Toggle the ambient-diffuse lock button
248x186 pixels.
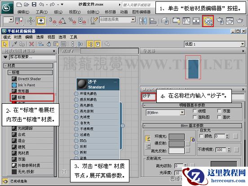[x=193, y=140]
